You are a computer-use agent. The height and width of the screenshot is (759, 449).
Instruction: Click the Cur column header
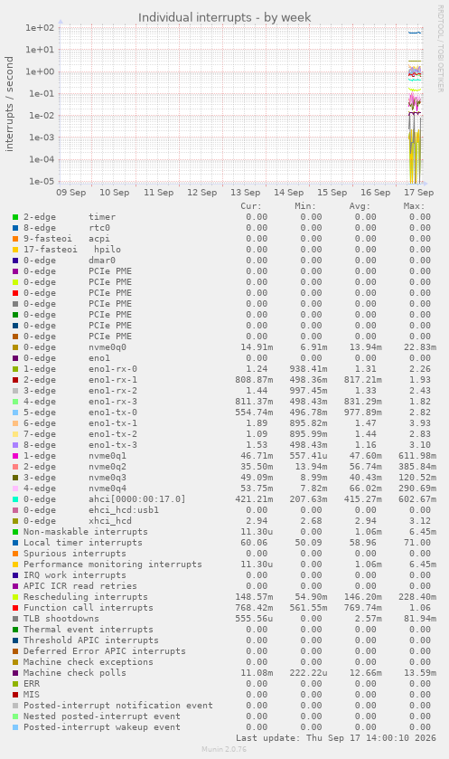tap(251, 206)
